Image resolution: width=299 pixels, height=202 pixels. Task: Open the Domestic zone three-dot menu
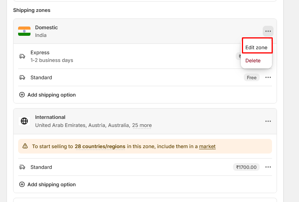point(268,31)
